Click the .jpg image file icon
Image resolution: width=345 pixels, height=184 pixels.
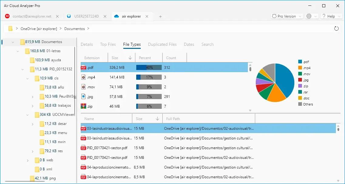tap(83, 96)
